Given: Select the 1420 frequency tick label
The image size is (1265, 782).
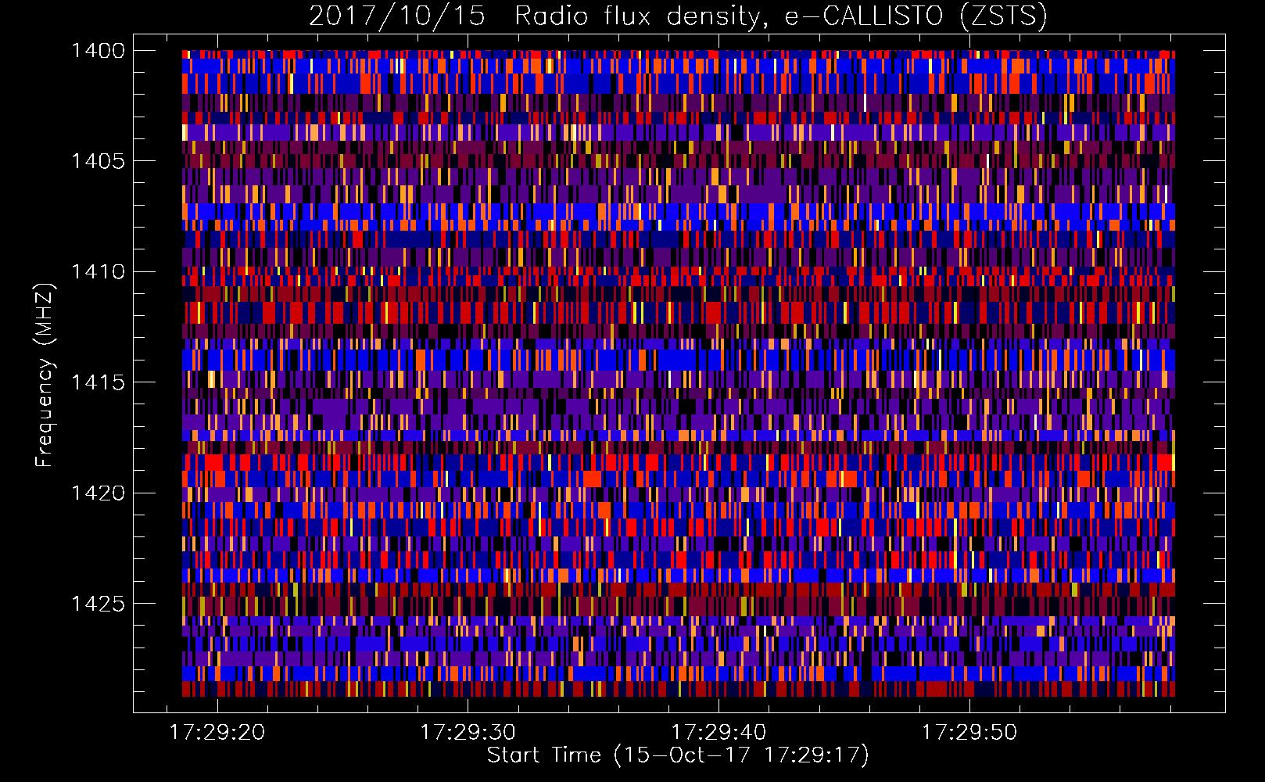Looking at the screenshot, I should (x=98, y=493).
